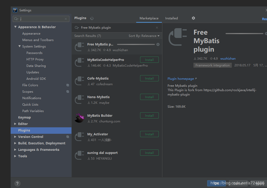Click the MyBatisCodeHelperPro plug icon

point(80,62)
